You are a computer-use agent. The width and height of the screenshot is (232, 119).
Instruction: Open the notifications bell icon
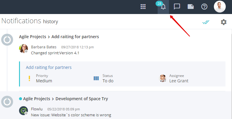163,7
